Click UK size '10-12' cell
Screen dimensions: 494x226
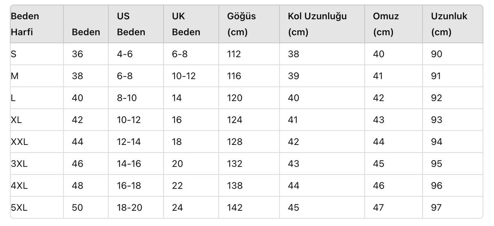click(x=184, y=76)
